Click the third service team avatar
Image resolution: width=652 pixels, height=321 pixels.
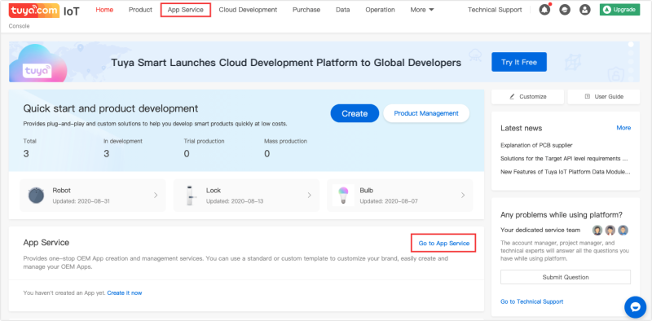[623, 231]
